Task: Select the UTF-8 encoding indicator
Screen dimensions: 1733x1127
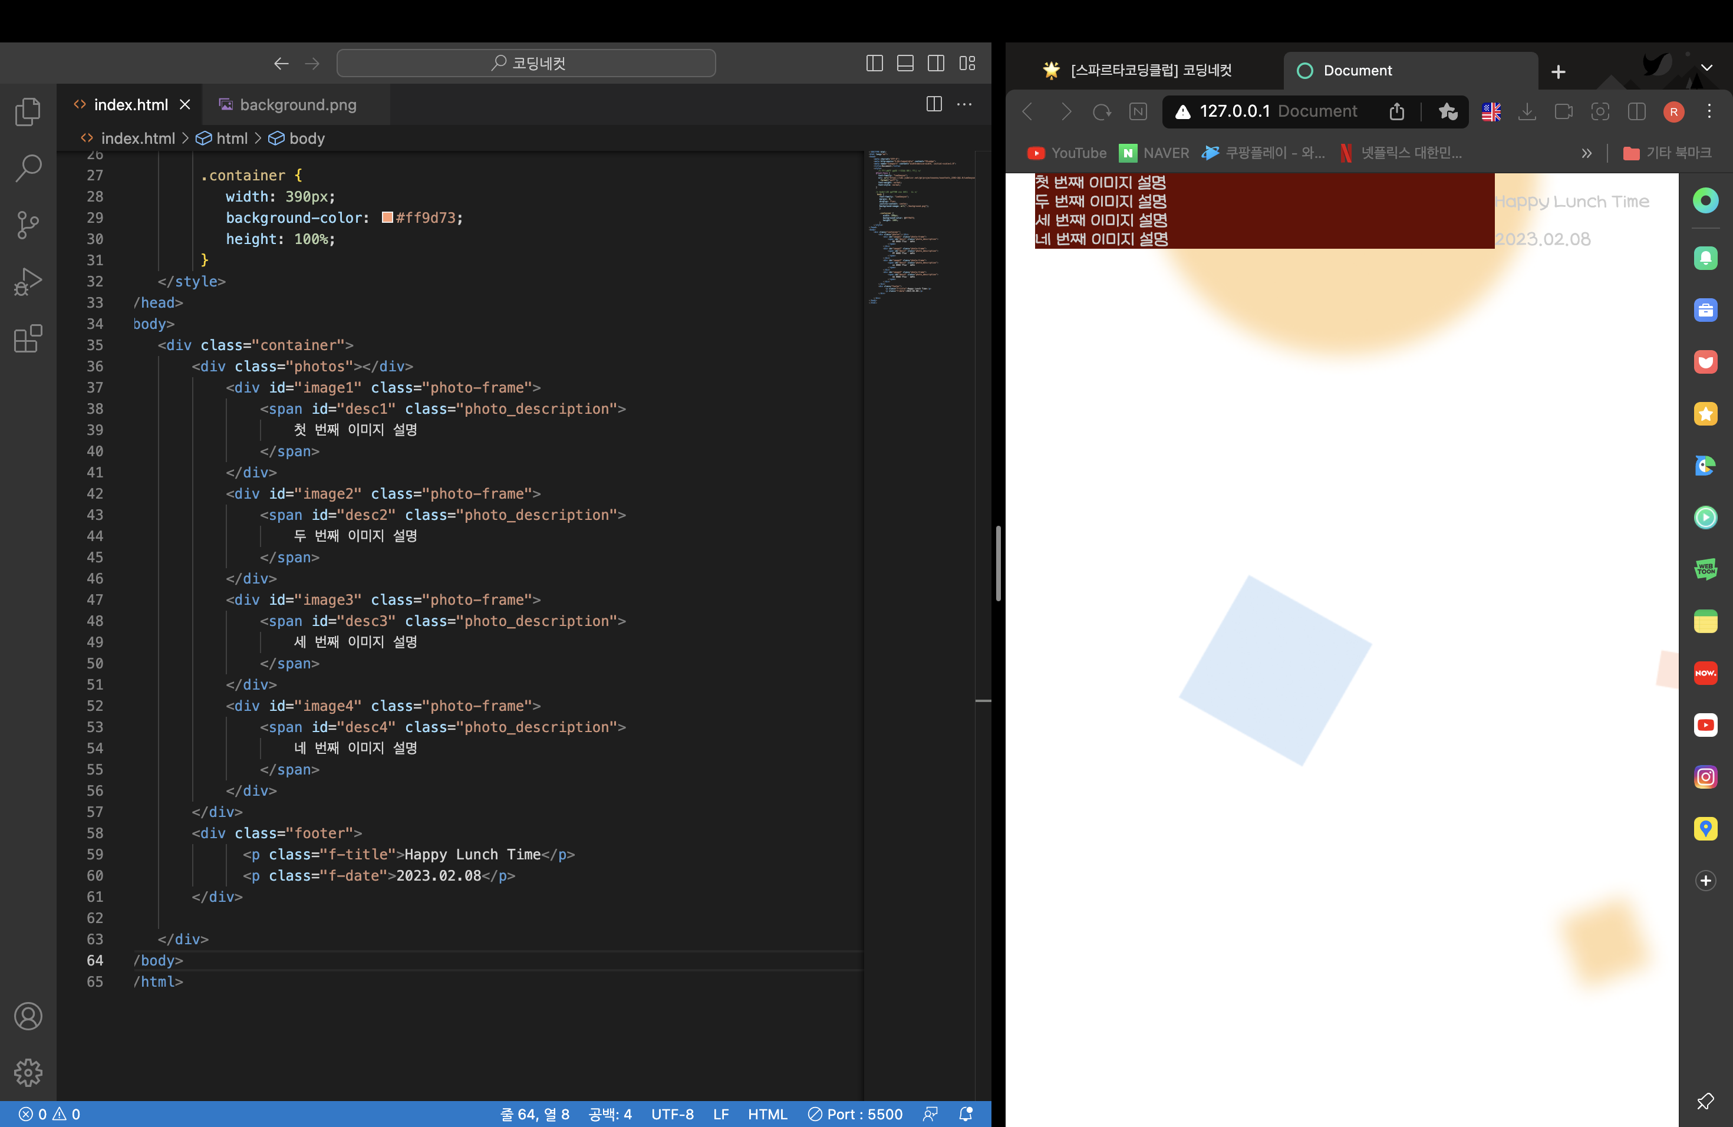Action: [672, 1114]
